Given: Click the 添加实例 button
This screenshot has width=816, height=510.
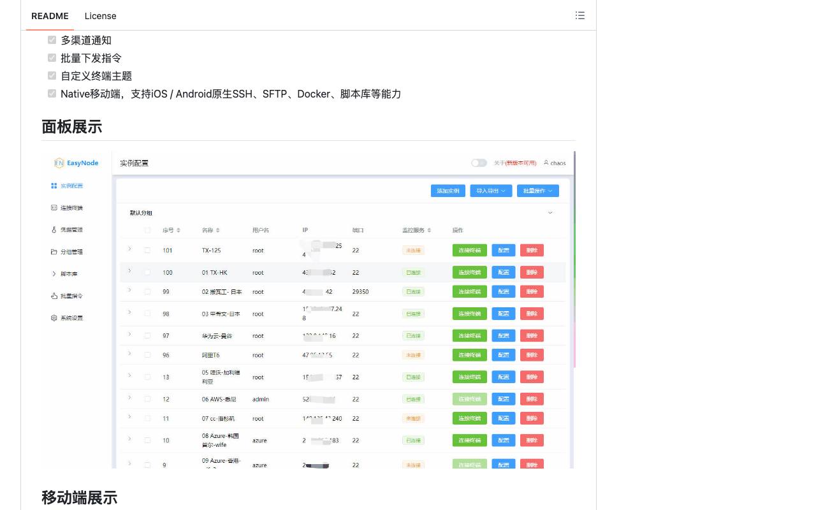Looking at the screenshot, I should 448,191.
